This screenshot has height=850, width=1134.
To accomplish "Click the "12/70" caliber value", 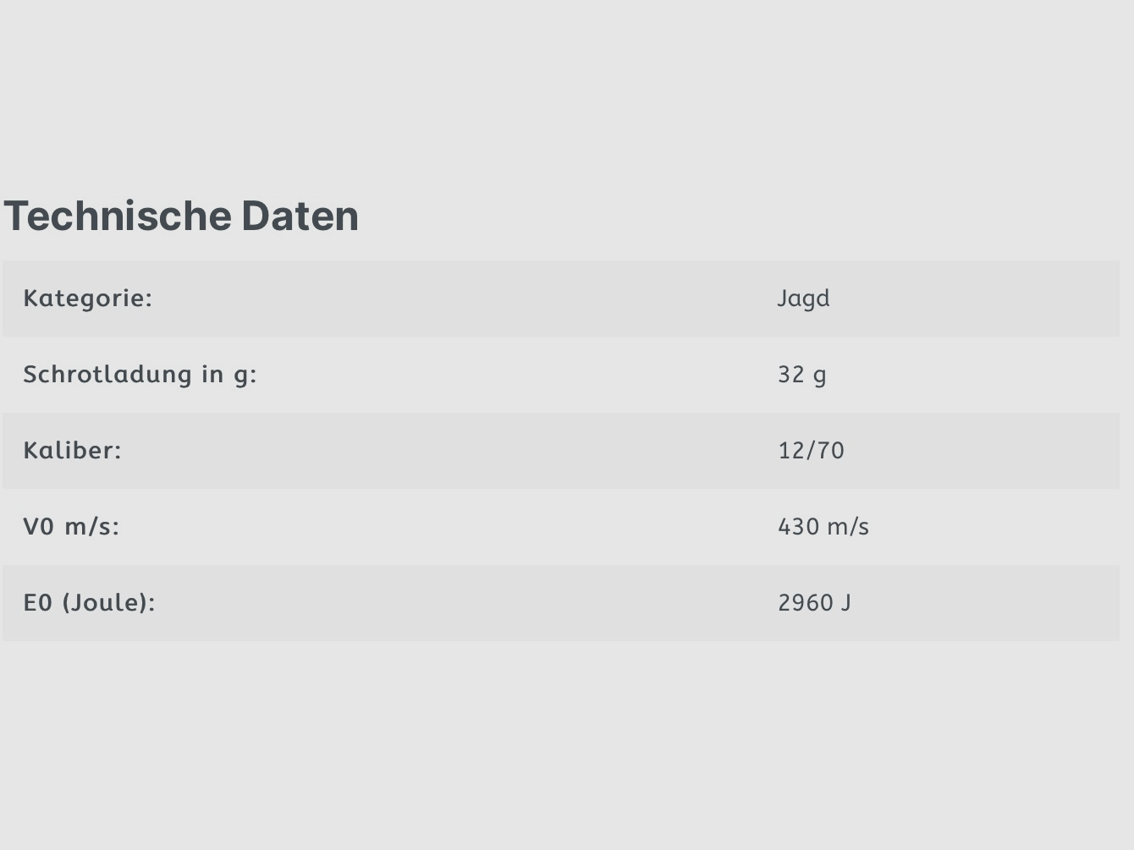I will coord(811,451).
